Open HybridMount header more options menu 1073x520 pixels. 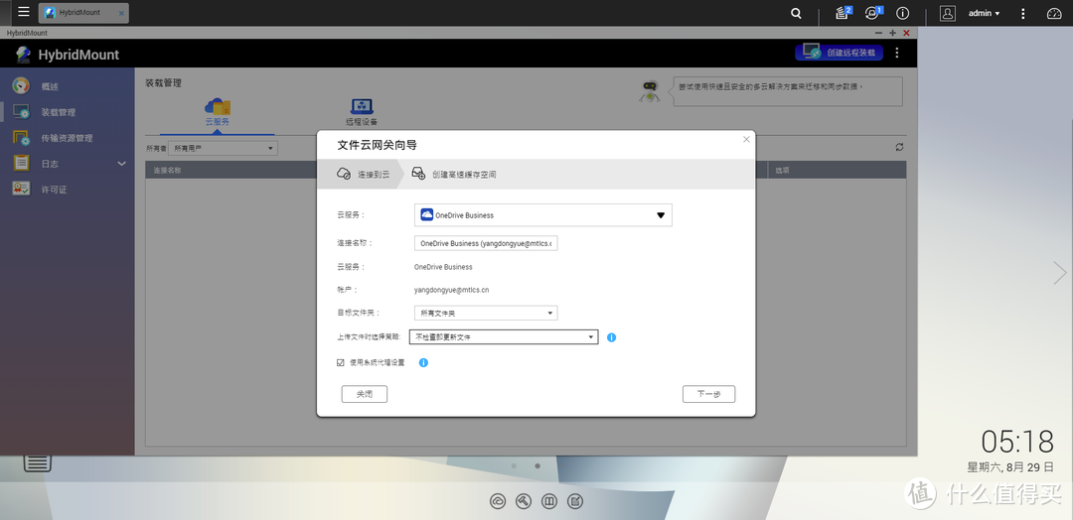pyautogui.click(x=897, y=53)
